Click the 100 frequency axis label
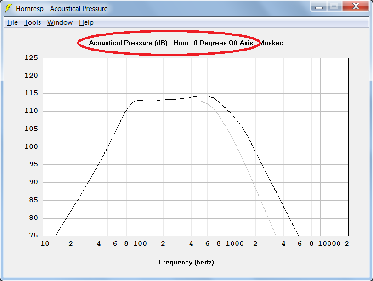Image resolution: width=373 pixels, height=281 pixels. point(140,243)
